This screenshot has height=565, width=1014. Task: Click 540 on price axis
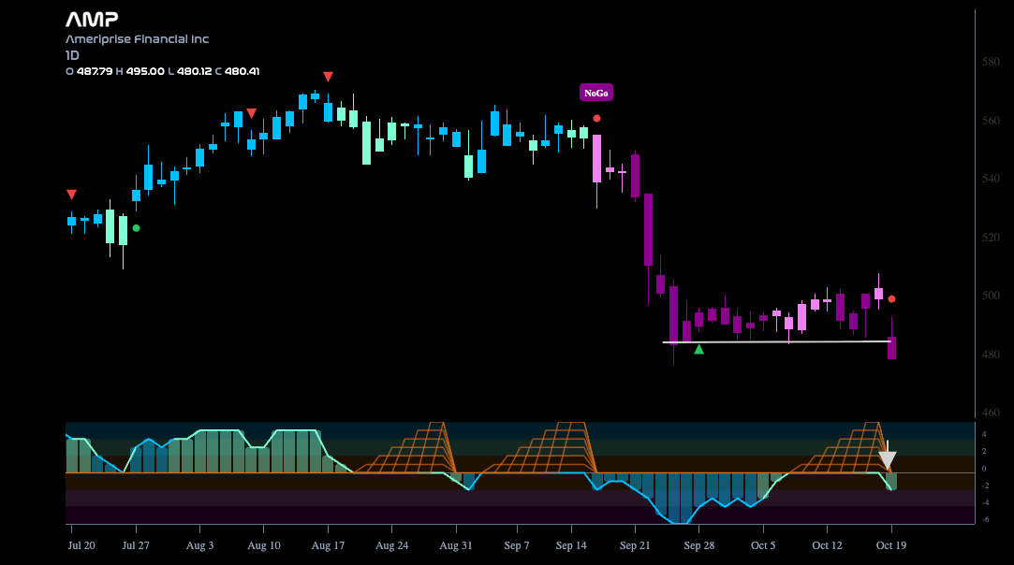(x=991, y=179)
